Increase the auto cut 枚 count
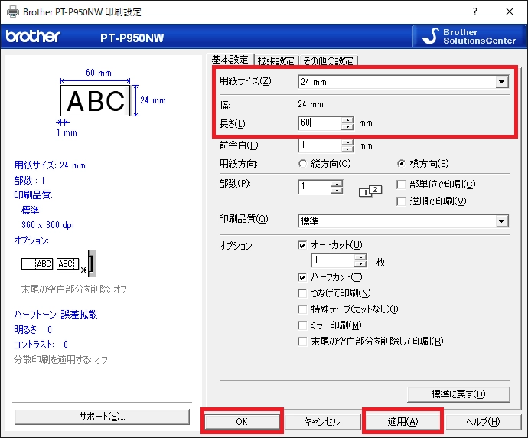Screen dimensions: 528x438 360,257
